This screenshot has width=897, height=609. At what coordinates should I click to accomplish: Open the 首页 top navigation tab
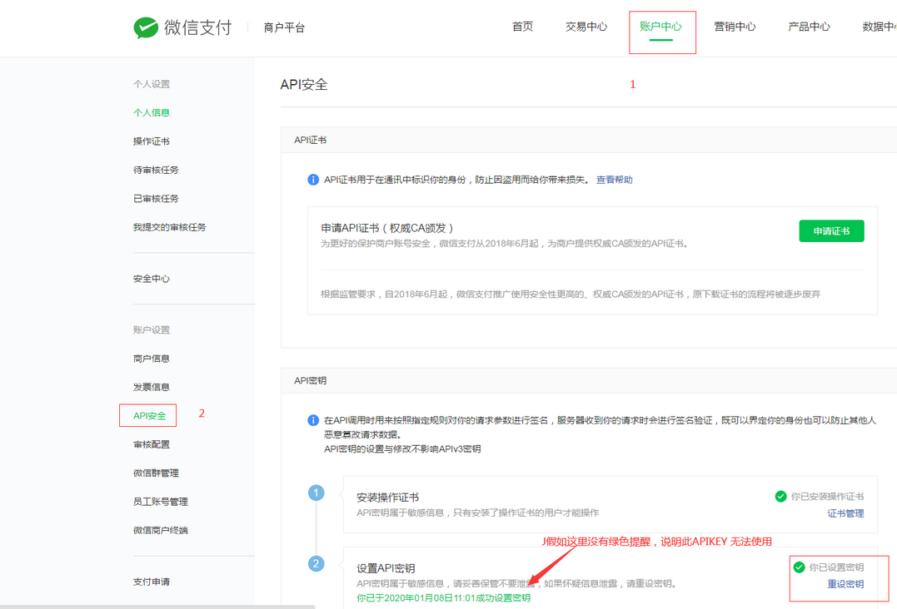pos(522,27)
